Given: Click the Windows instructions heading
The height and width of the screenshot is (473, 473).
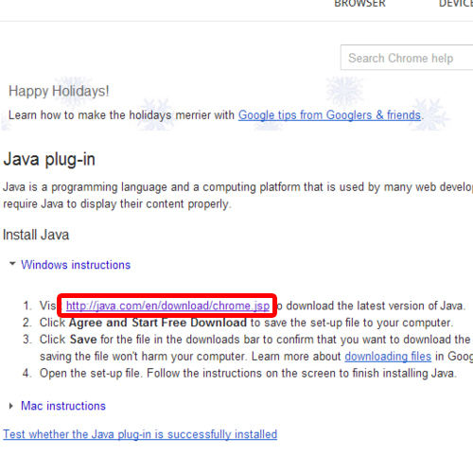Looking at the screenshot, I should [76, 265].
